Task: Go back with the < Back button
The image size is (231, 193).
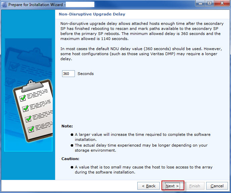Action: tap(148, 186)
